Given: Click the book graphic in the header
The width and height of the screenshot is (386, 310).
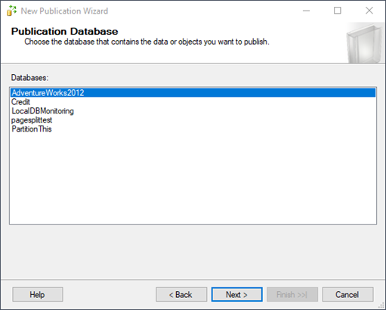Looking at the screenshot, I should tap(365, 43).
